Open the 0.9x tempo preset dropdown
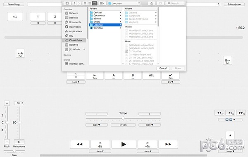The height and width of the screenshot is (157, 248). click(x=96, y=125)
